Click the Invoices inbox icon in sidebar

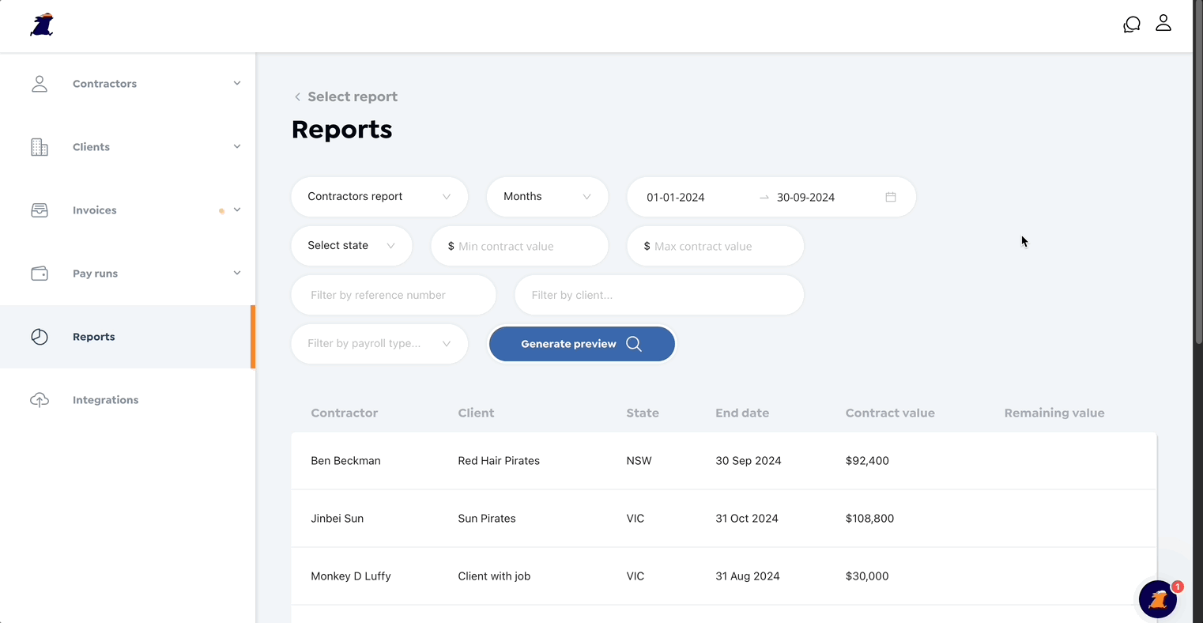pos(40,210)
